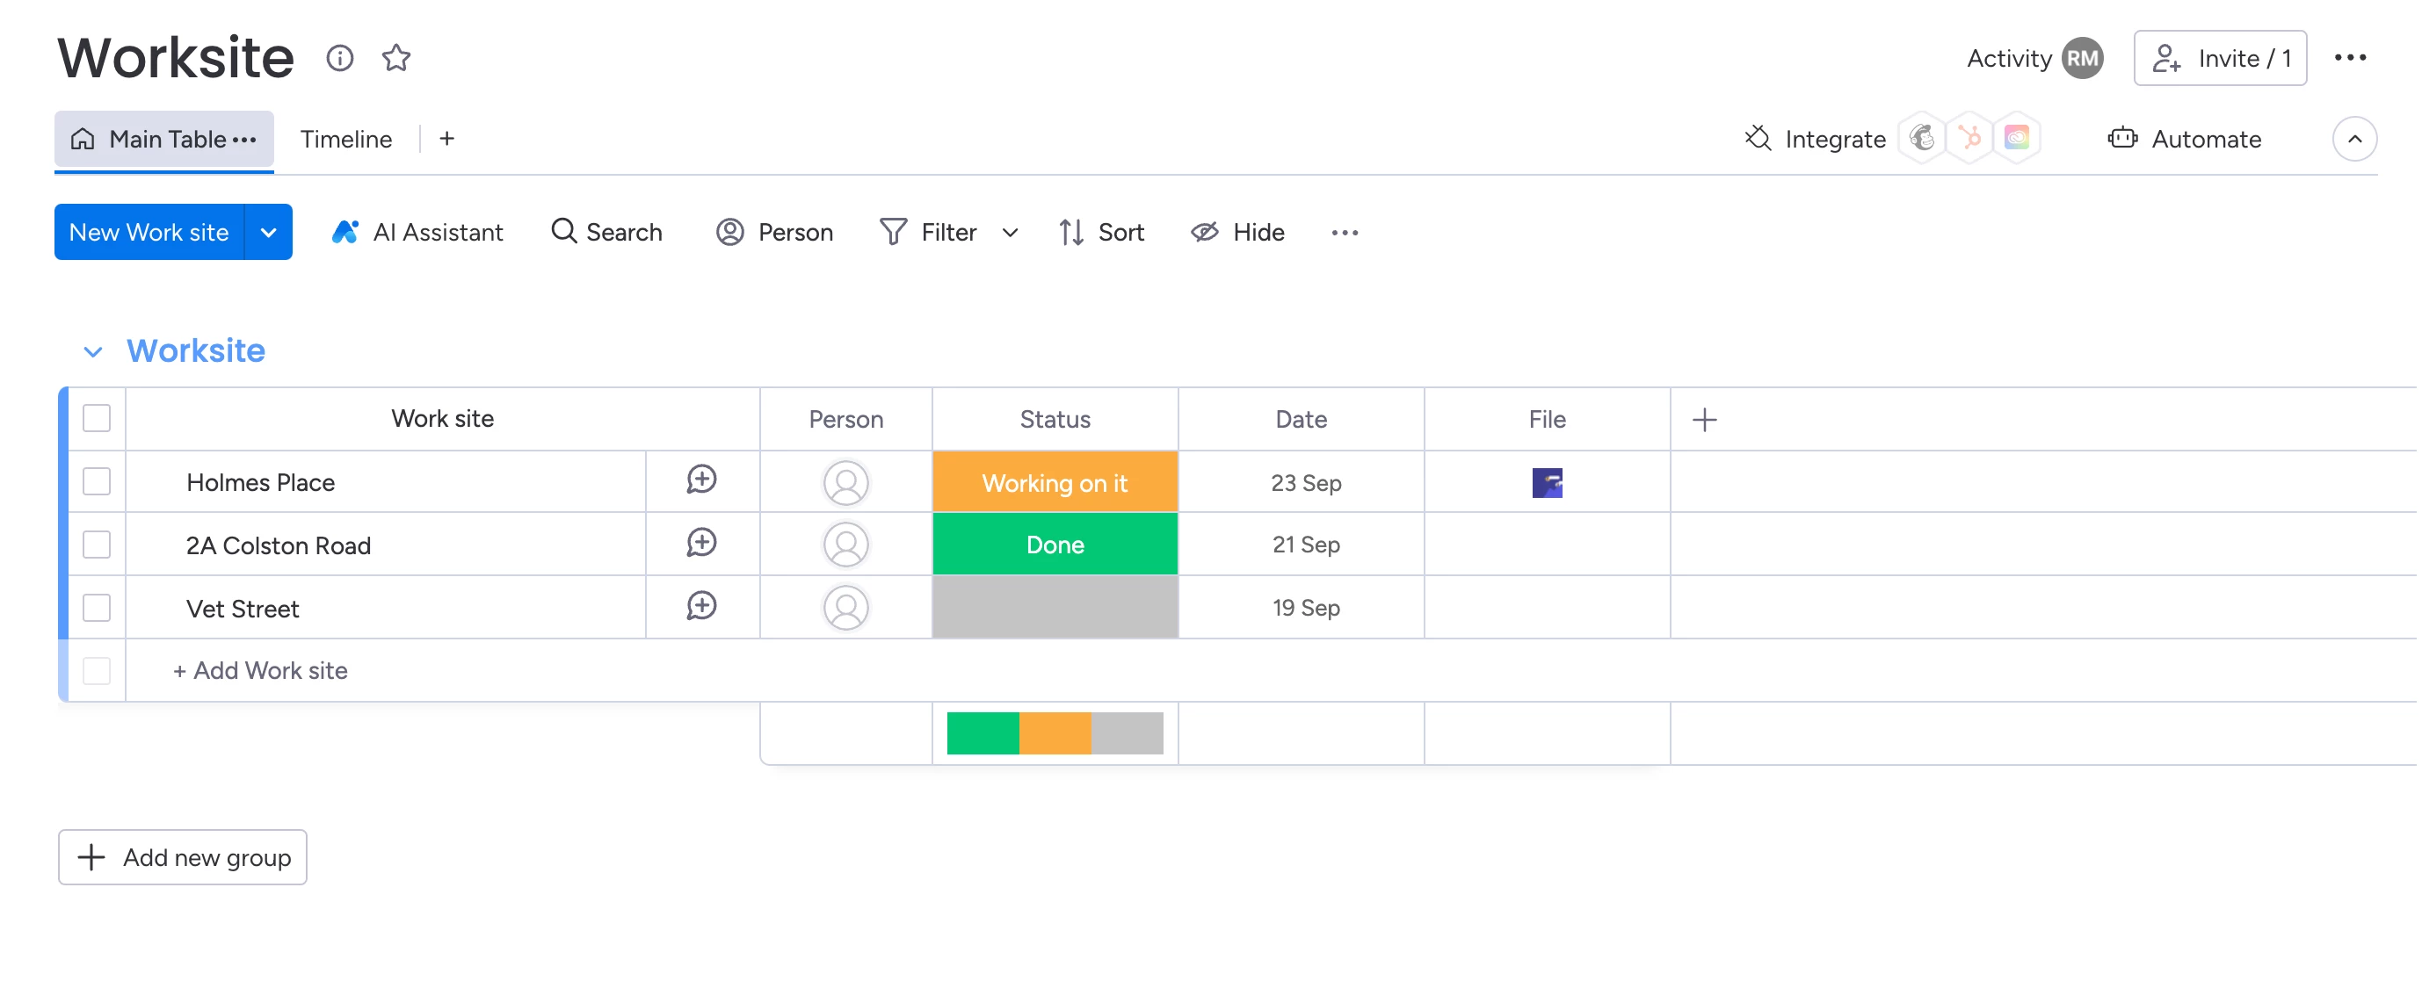Select Vet Street row checkbox
This screenshot has width=2422, height=1003.
97,607
